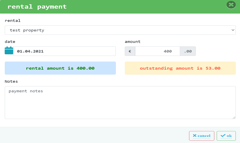Click the blue rental amount banner

coord(60,68)
